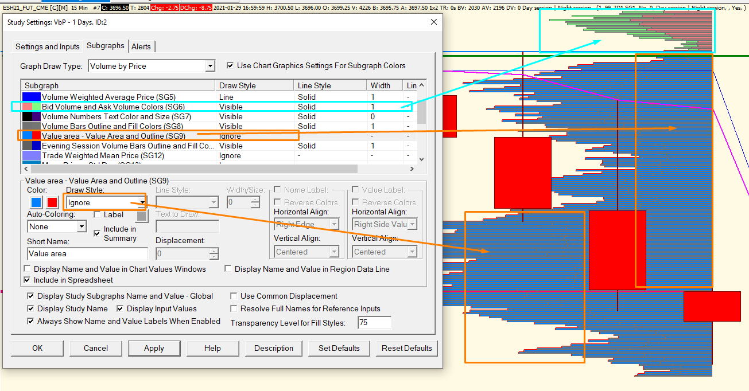Enable Use Common Displacement
This screenshot has width=749, height=391.
pyautogui.click(x=234, y=296)
